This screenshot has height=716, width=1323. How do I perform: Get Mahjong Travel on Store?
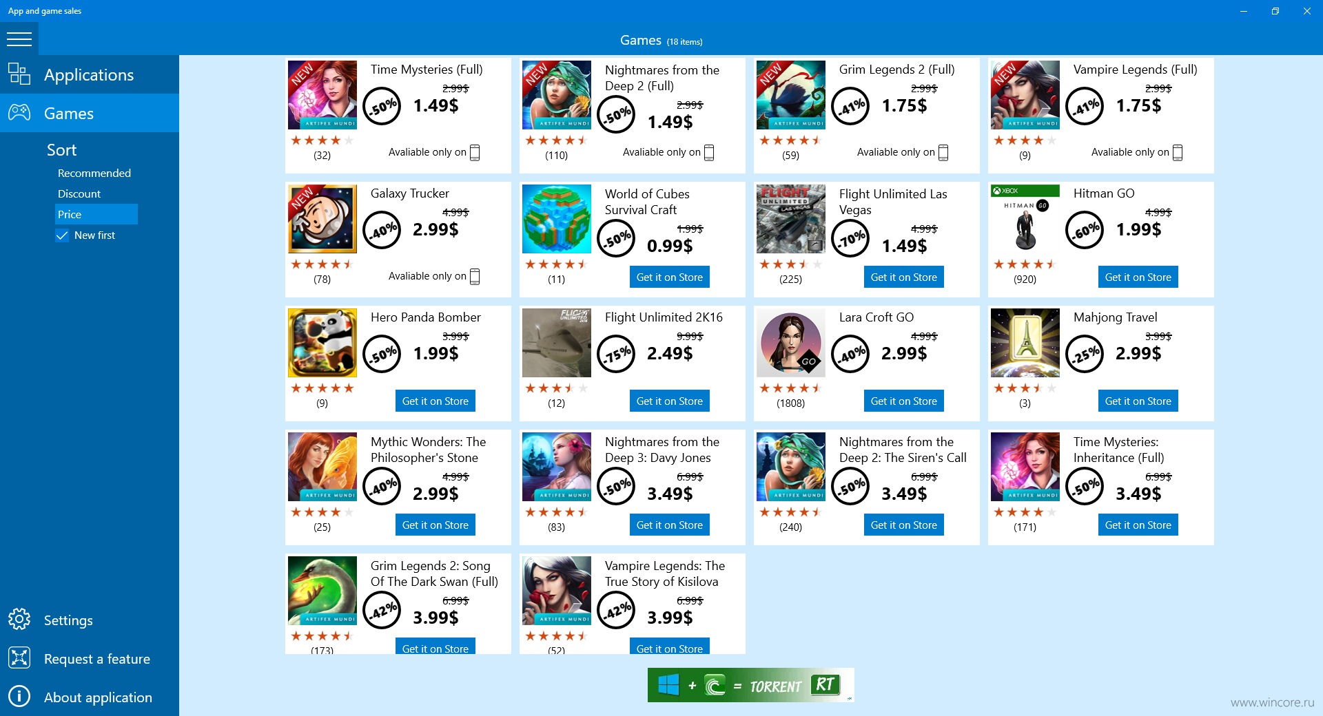[x=1138, y=401]
